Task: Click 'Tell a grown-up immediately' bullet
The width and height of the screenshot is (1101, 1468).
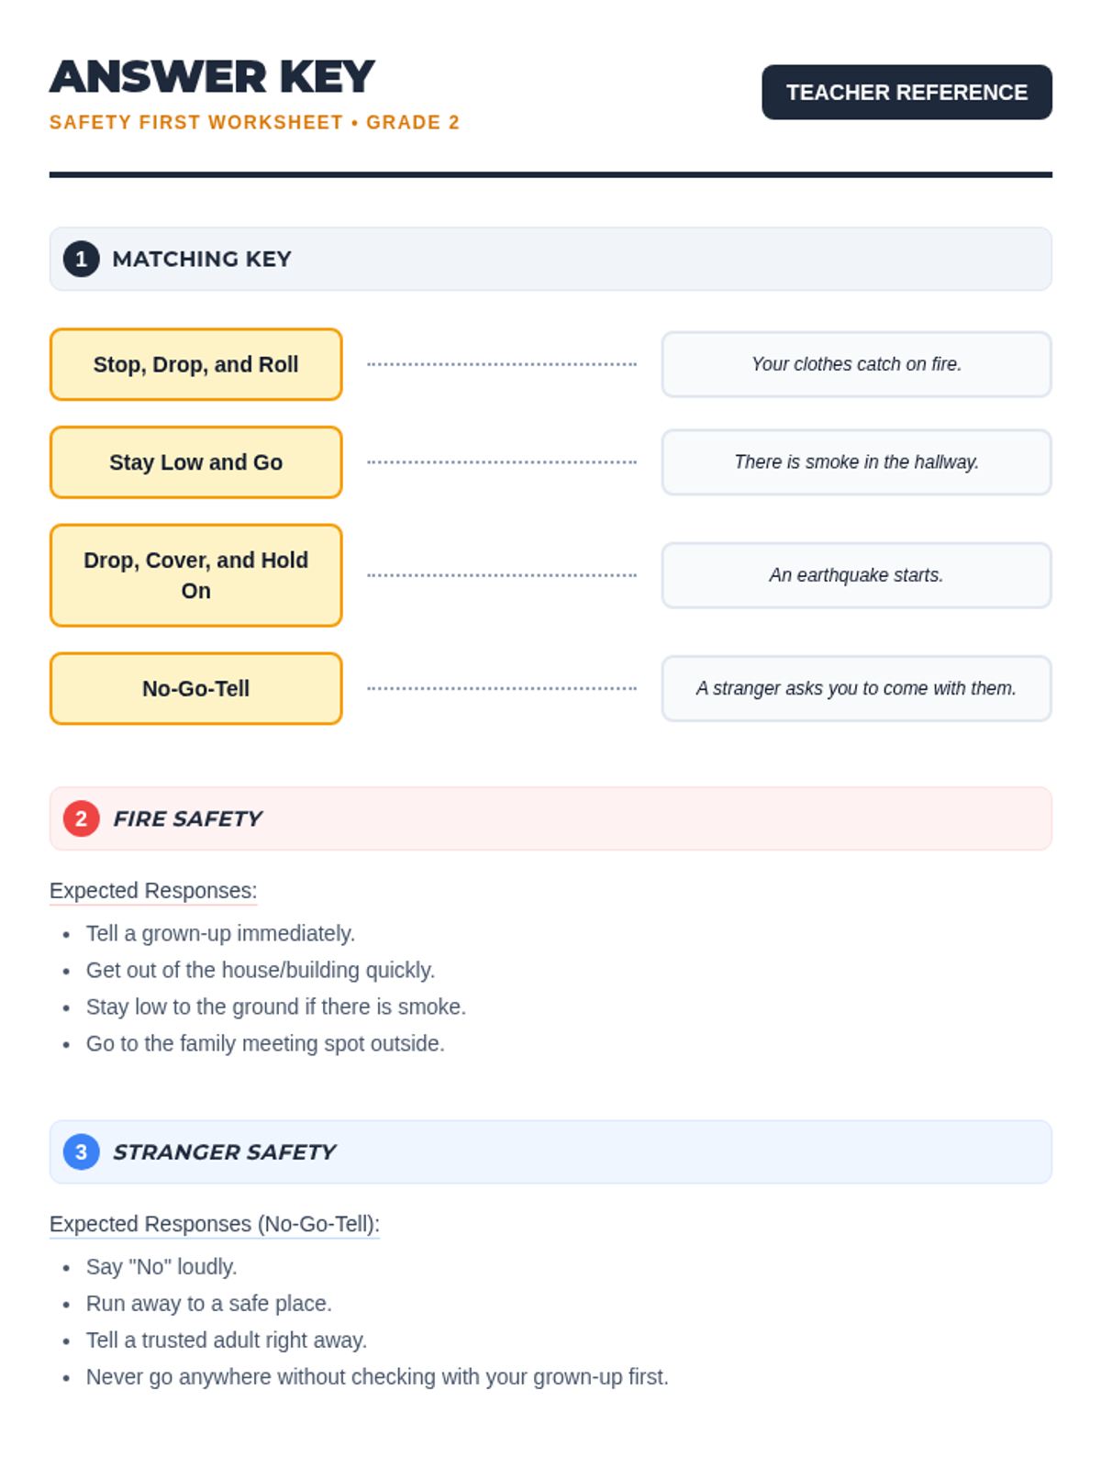Action: click(x=220, y=933)
